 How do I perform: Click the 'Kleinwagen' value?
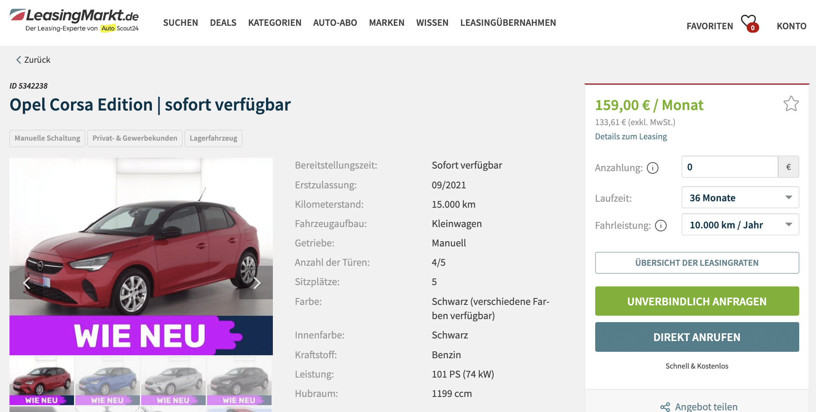pyautogui.click(x=457, y=224)
